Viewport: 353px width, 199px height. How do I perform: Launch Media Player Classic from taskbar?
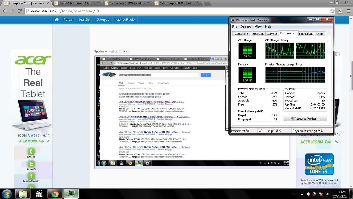coord(39,194)
